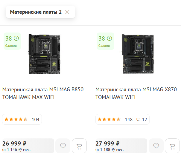This screenshot has width=181, height=159.
Task: Open MSI MAG B850 TOMAHAWK MAX WIFI product link
Action: 43,93
